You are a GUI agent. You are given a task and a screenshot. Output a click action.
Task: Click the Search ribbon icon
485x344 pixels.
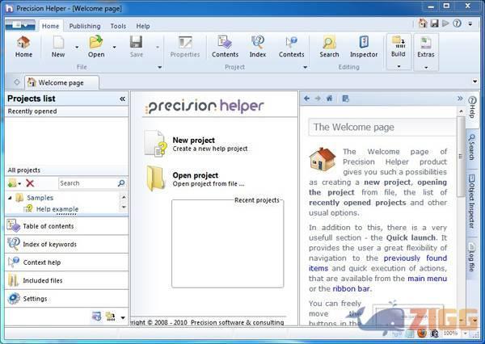click(329, 42)
